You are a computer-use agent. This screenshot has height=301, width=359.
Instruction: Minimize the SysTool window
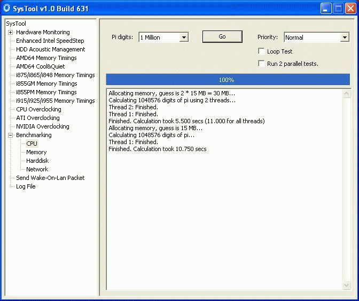(x=325, y=9)
